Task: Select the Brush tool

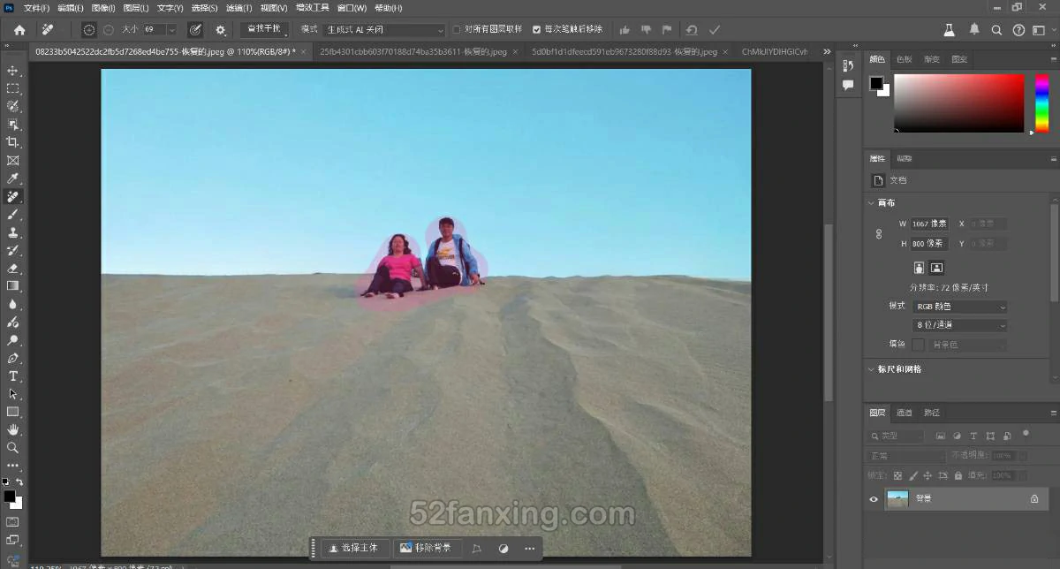Action: [12, 215]
